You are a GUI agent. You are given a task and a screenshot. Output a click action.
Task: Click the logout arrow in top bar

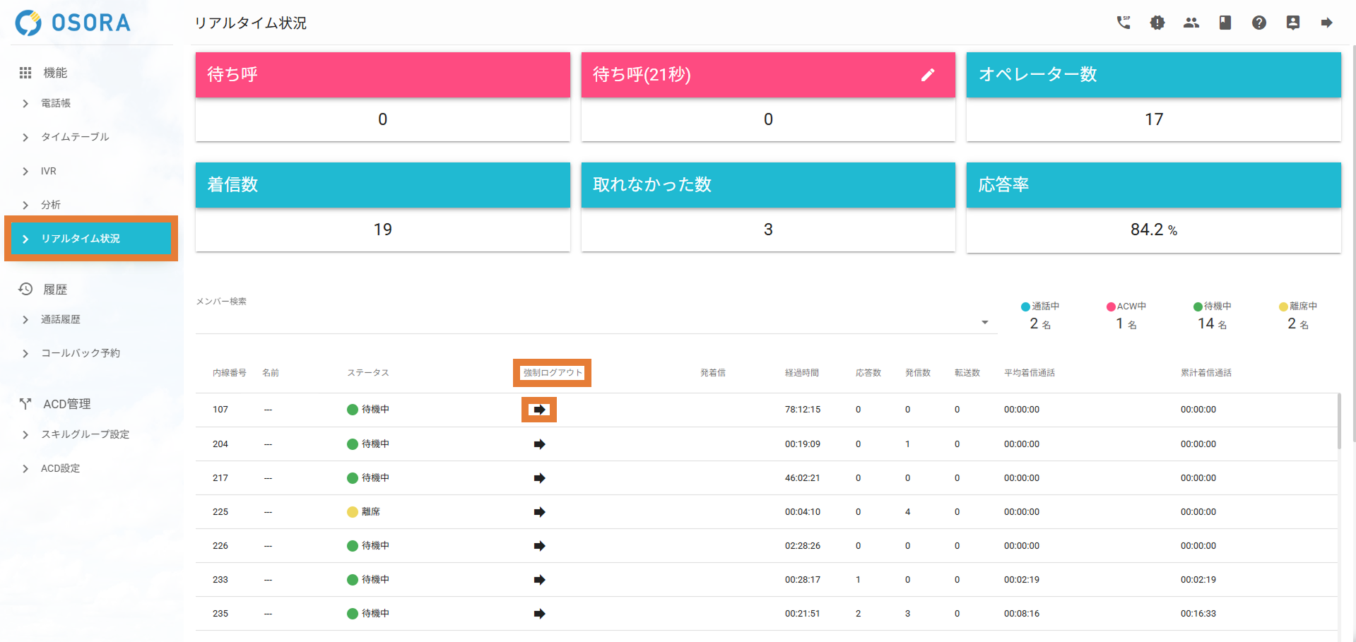[1326, 23]
